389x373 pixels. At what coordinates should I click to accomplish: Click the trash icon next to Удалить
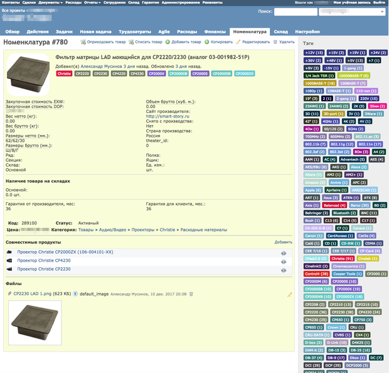275,42
